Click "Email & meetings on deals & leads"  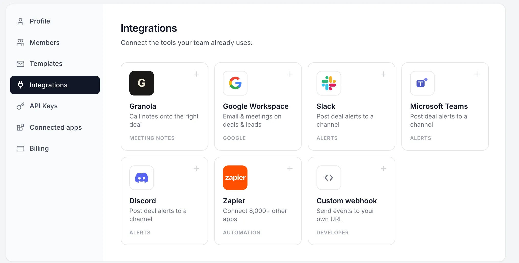click(x=252, y=121)
